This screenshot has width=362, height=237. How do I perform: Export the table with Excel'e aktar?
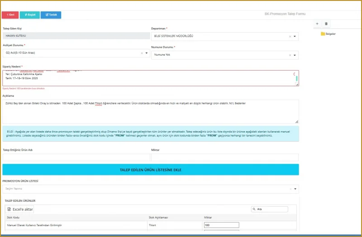pos(20,209)
